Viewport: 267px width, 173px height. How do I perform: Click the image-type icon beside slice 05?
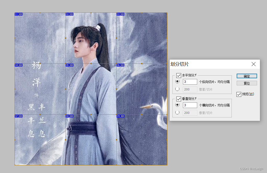coord(72,65)
